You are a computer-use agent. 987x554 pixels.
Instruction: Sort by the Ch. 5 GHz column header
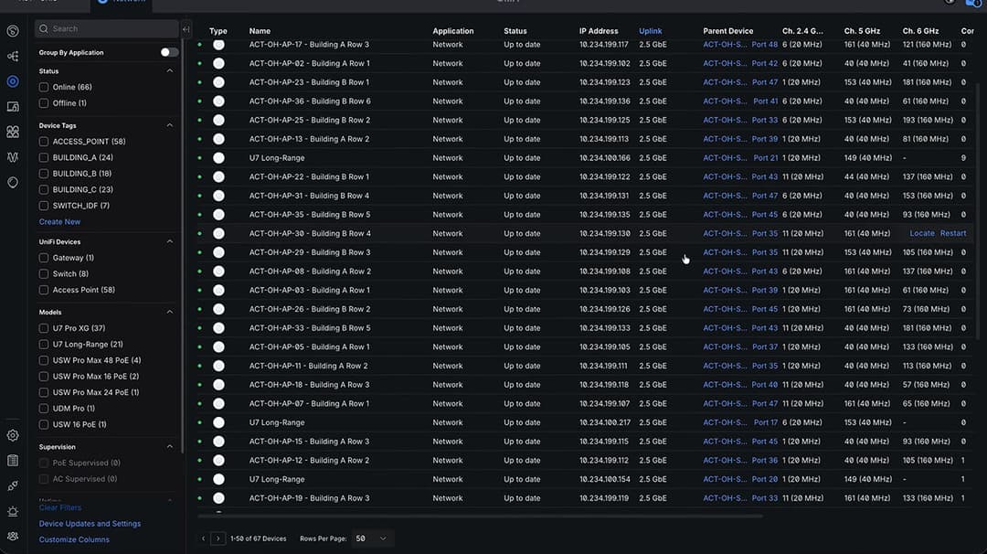tap(862, 31)
